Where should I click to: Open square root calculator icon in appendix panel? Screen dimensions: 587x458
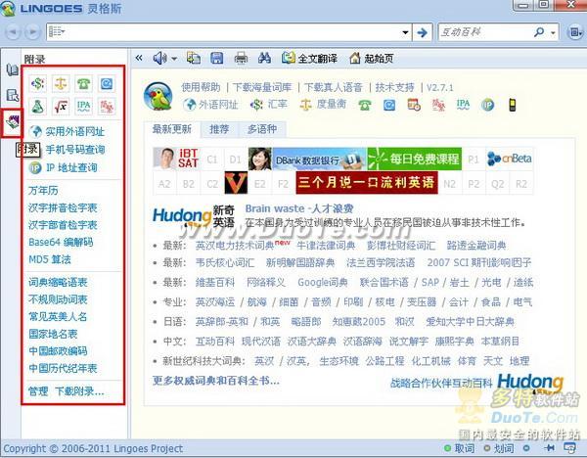click(x=61, y=107)
